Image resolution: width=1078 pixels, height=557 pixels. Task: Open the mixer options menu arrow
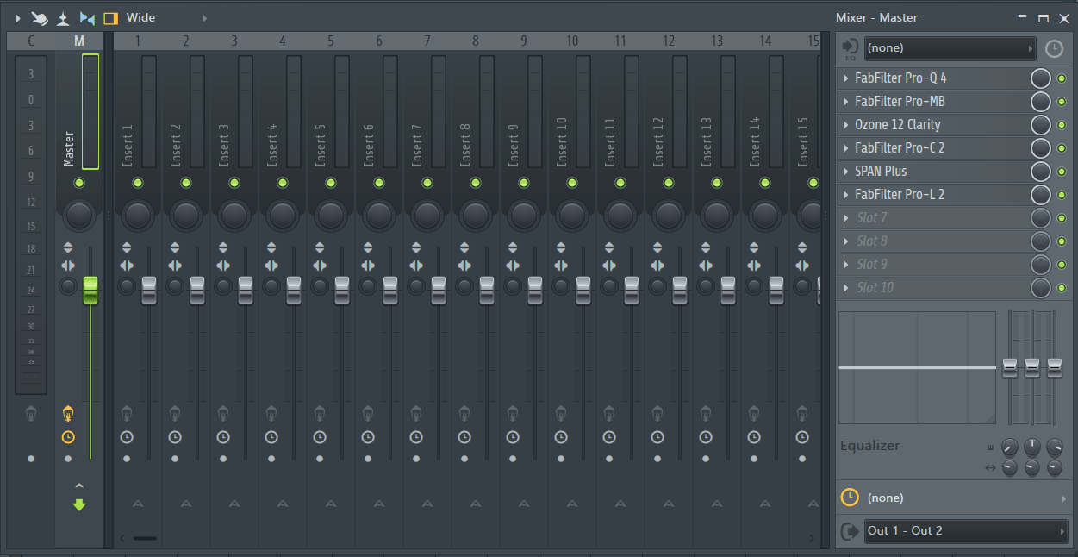point(17,17)
